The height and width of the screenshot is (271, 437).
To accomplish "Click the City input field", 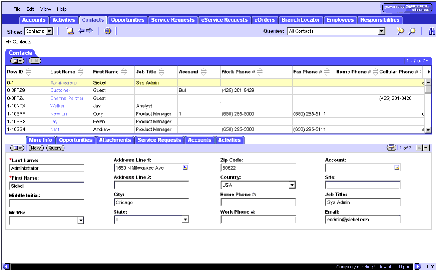I will tap(151, 202).
